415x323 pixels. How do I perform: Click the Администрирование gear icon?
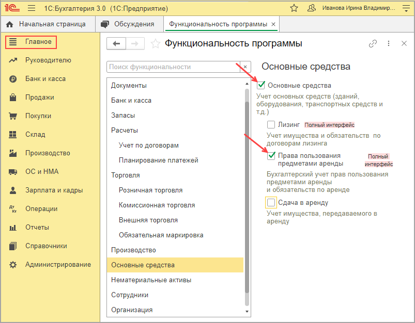(13, 265)
